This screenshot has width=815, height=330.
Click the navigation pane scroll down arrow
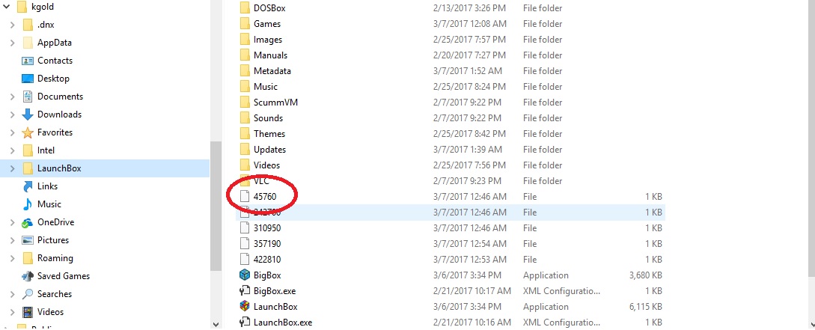(x=216, y=324)
